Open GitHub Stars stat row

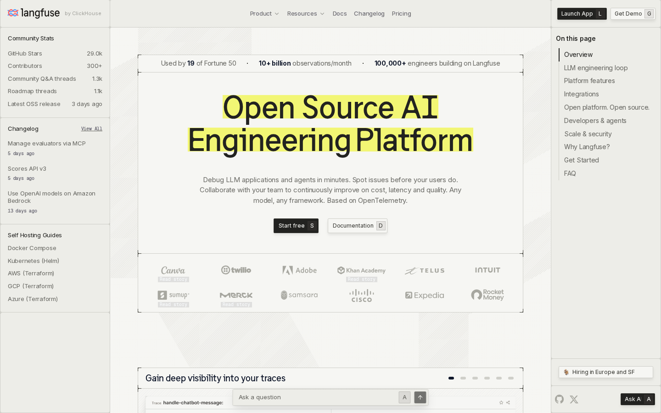tap(55, 54)
